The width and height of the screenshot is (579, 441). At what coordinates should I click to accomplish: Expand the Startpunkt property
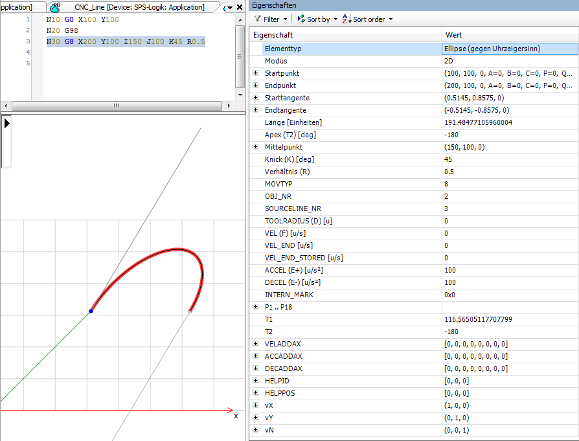click(x=256, y=73)
